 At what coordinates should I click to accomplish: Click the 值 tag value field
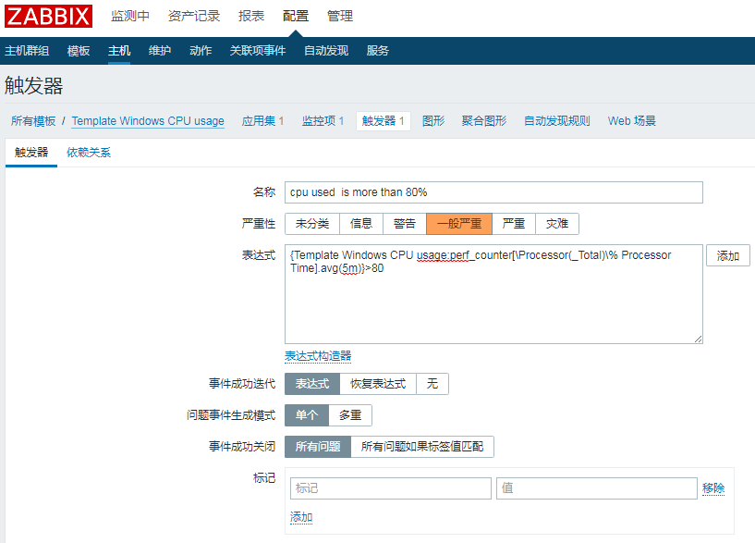pyautogui.click(x=597, y=488)
